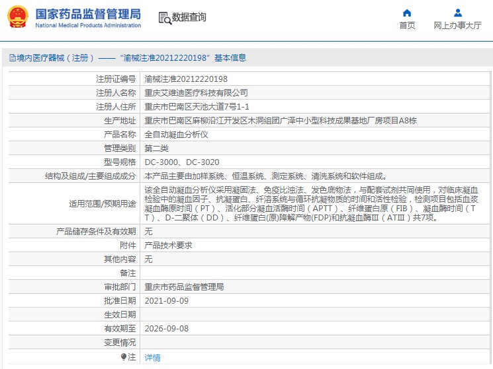Select 无 value in 产品储存条件及有效期 row
493x369 pixels.
148,232
